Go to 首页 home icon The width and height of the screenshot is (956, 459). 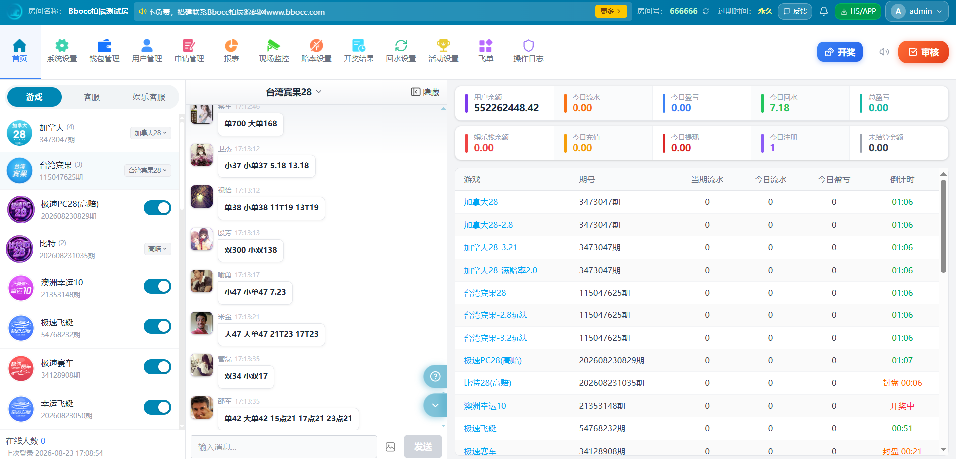(x=19, y=46)
